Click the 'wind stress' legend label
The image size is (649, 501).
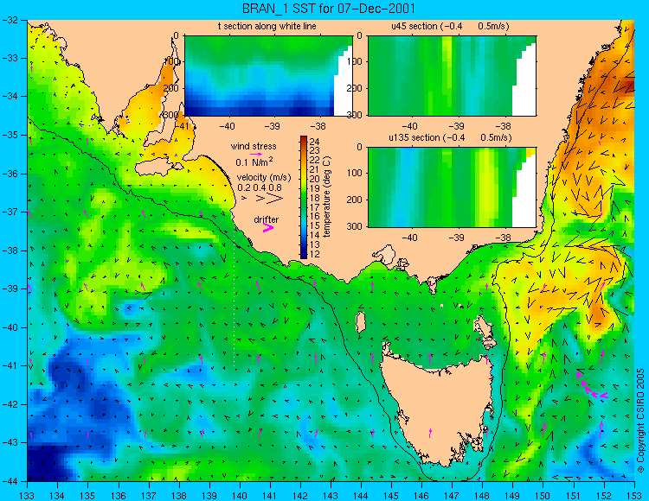[x=254, y=146]
